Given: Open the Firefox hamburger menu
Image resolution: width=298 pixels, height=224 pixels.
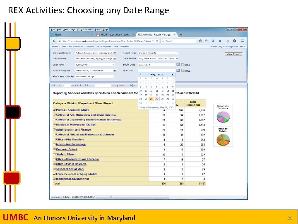Looking at the screenshot, I should 242,41.
